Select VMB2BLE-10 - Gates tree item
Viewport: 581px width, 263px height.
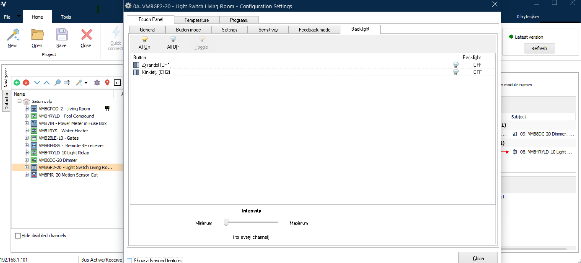[x=59, y=138]
